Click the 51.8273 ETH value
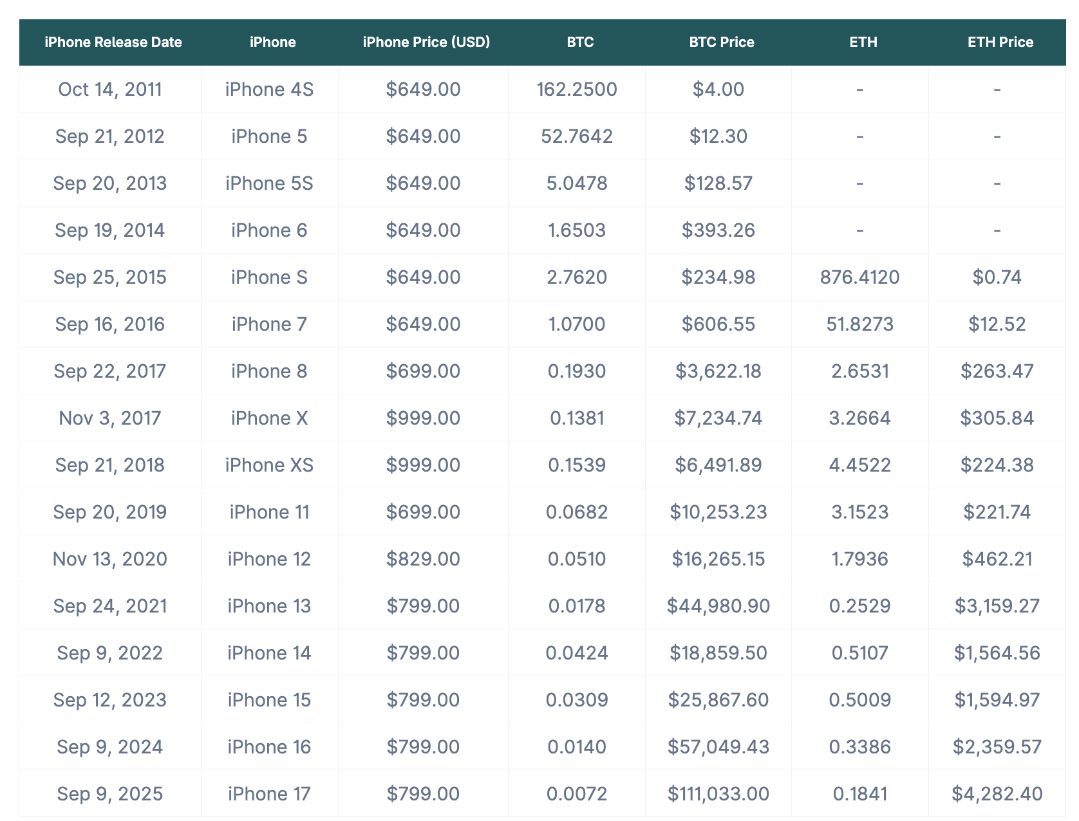The image size is (1079, 821). (x=860, y=324)
